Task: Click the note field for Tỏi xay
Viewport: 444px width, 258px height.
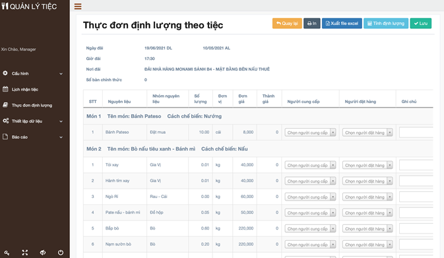Action: tap(416, 165)
